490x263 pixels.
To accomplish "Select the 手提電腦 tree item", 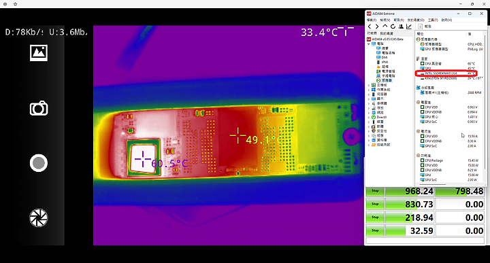I will [386, 76].
